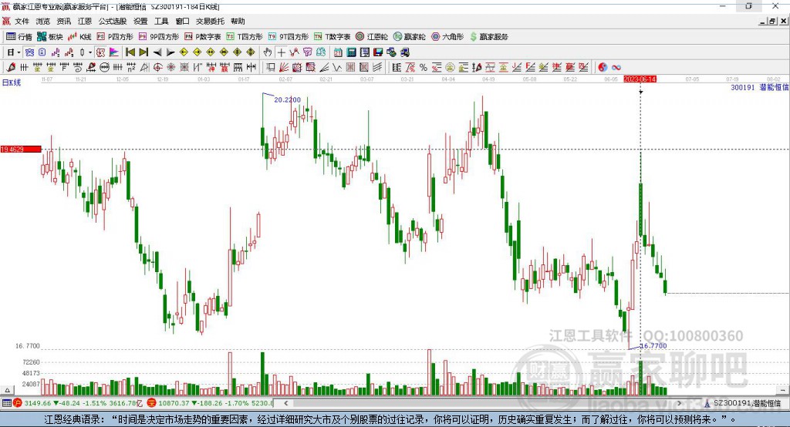Step chart left with black left arrow

click(x=157, y=52)
